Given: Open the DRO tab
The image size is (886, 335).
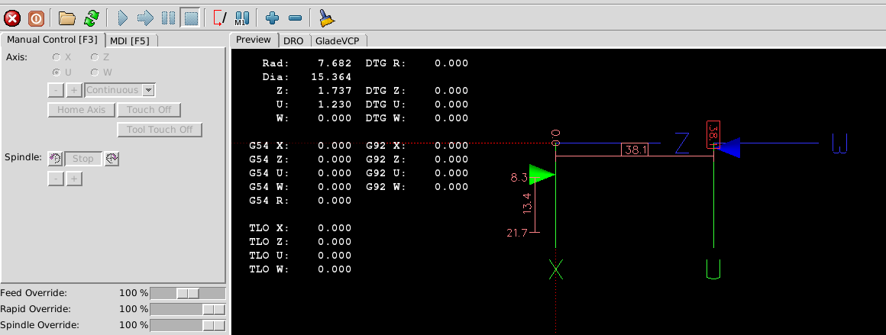Looking at the screenshot, I should coord(293,40).
